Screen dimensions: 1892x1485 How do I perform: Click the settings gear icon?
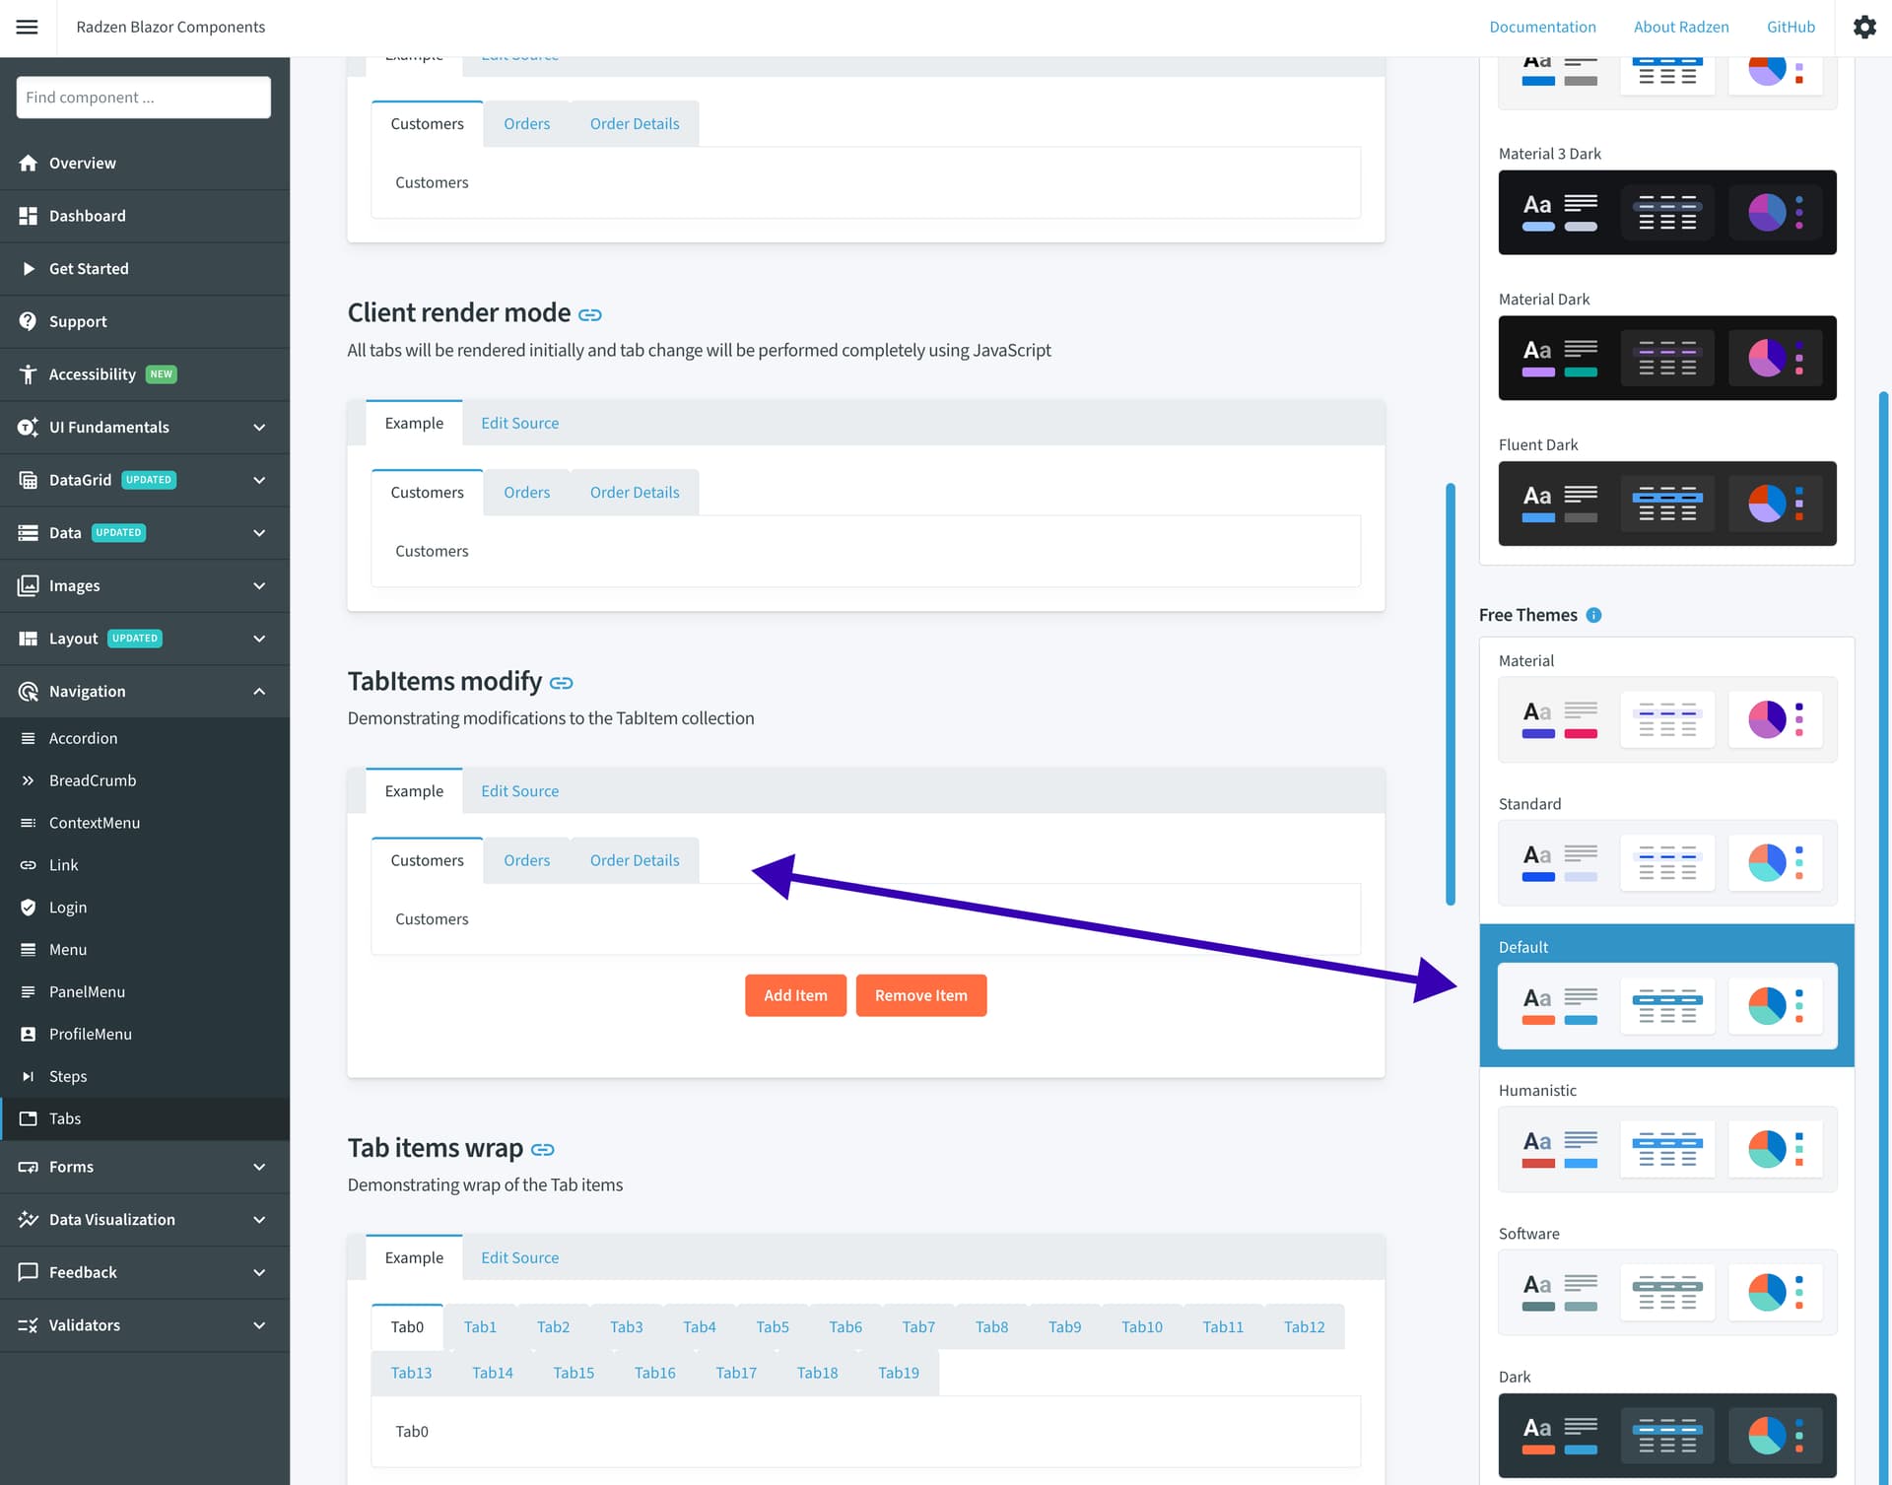(x=1864, y=27)
